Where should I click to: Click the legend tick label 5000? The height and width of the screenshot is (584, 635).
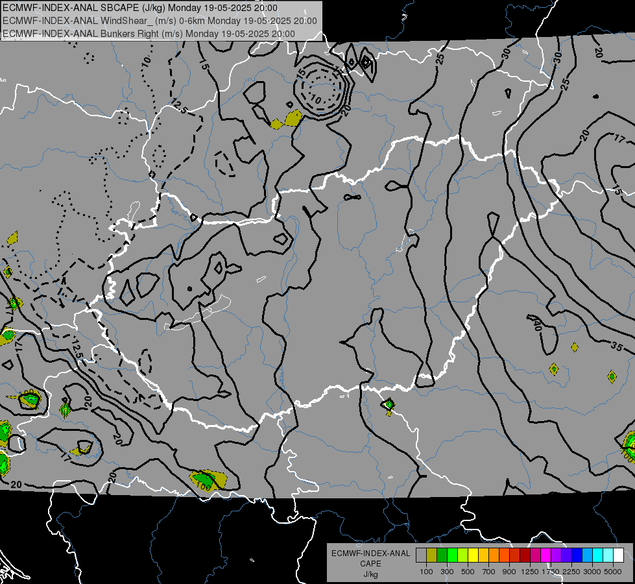[613, 572]
